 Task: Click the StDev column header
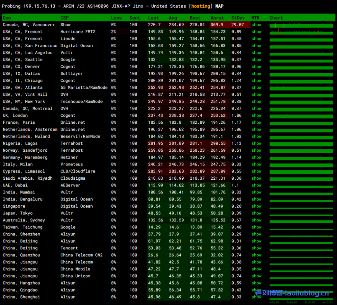point(238,18)
